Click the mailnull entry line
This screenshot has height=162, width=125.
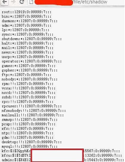tap(33, 115)
